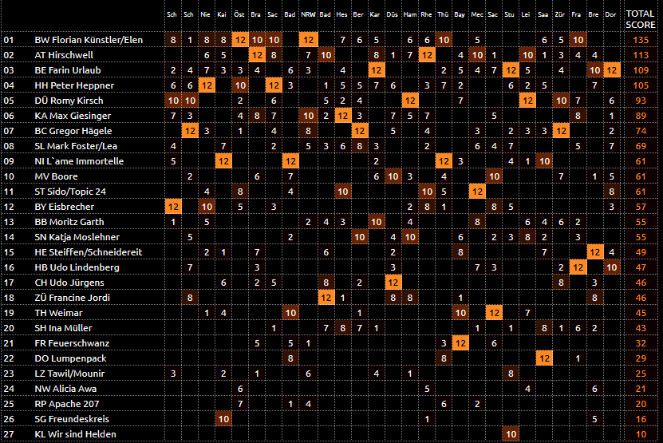The width and height of the screenshot is (663, 443).
Task: Select the MV Boore entry
Action: tap(56, 176)
